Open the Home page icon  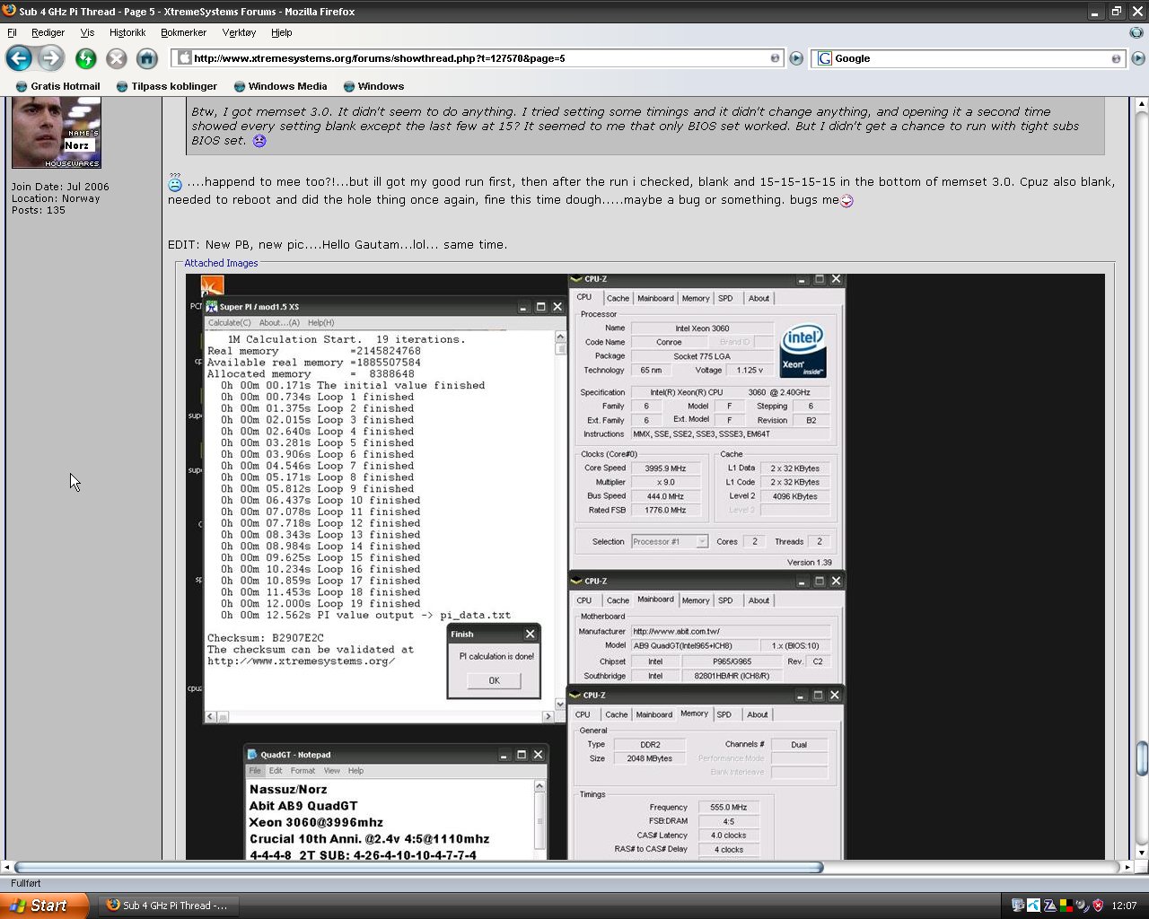pos(147,58)
